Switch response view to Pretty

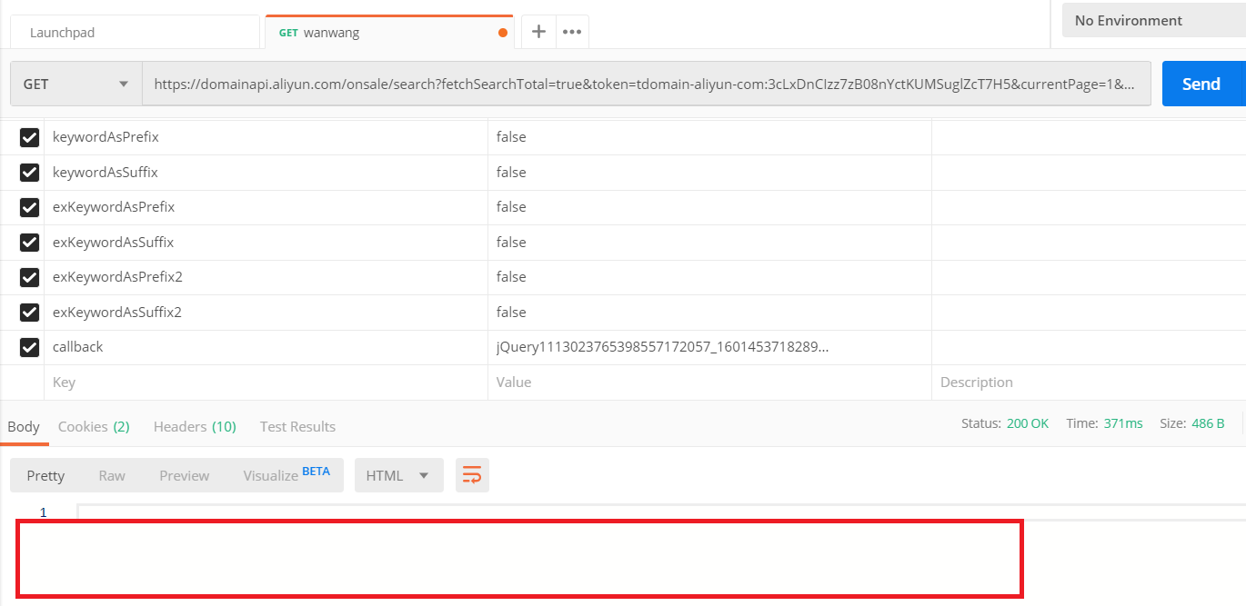click(x=45, y=475)
